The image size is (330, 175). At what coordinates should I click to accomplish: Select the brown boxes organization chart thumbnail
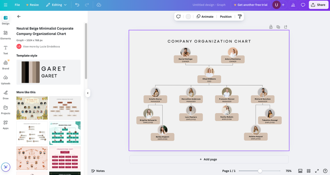click(x=65, y=108)
